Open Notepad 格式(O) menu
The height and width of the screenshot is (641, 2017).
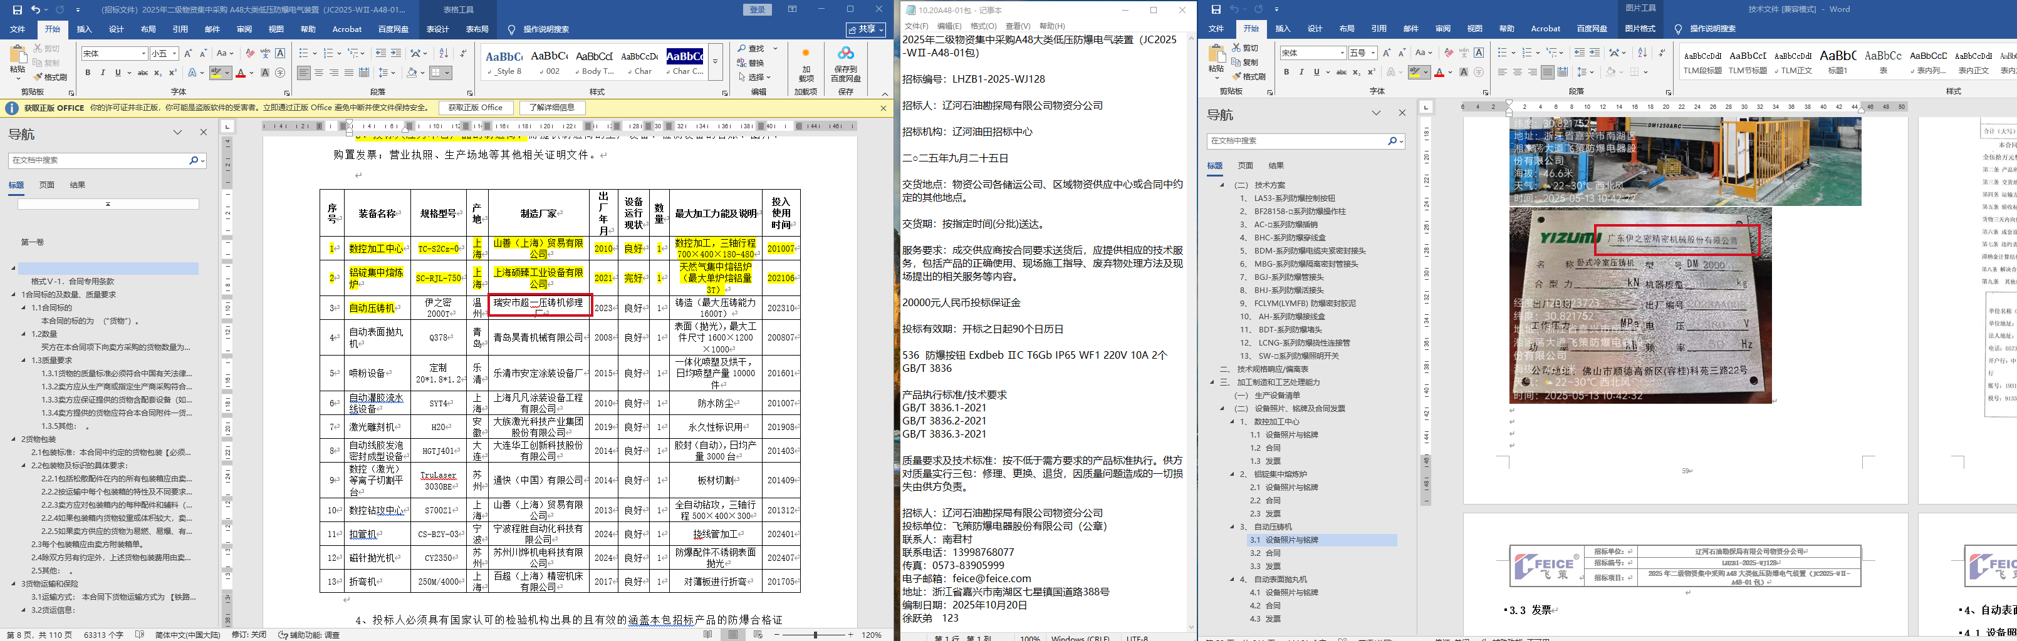(984, 26)
